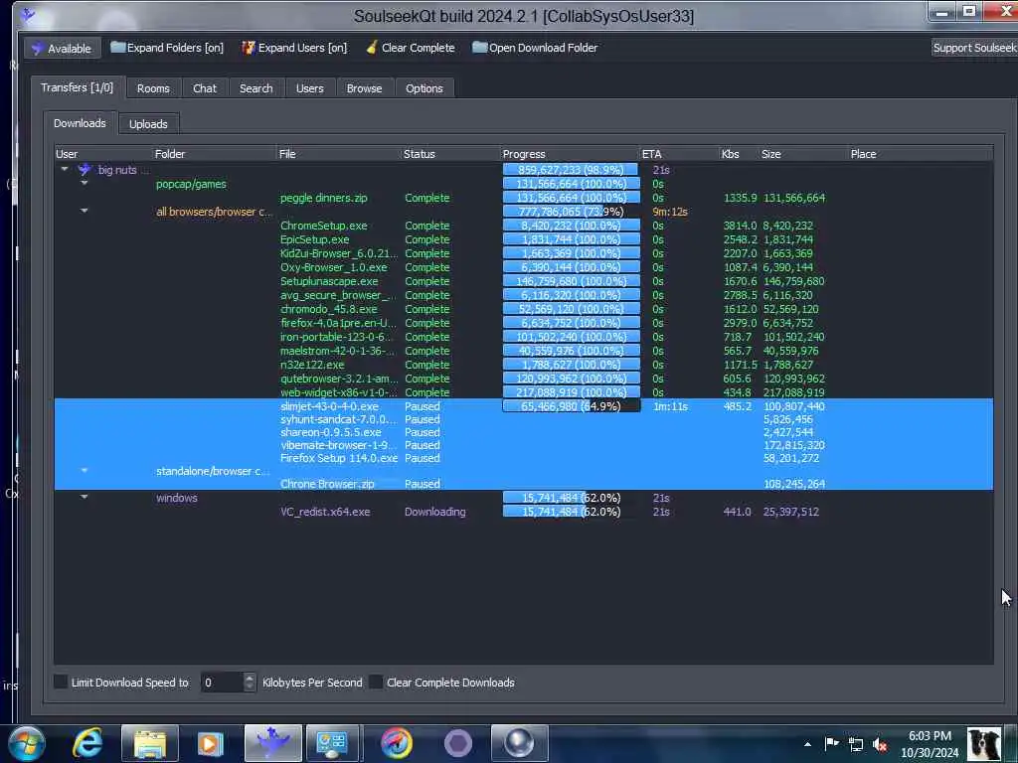Enable Limit Download Speed checkbox

[61, 682]
